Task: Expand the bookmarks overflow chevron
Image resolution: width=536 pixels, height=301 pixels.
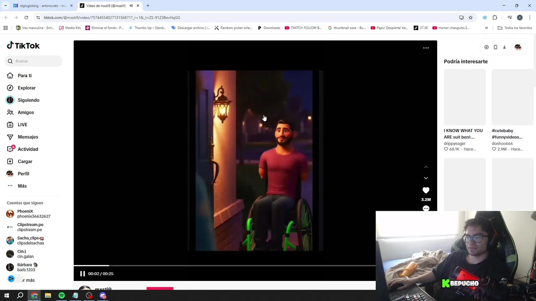Action: click(x=486, y=28)
